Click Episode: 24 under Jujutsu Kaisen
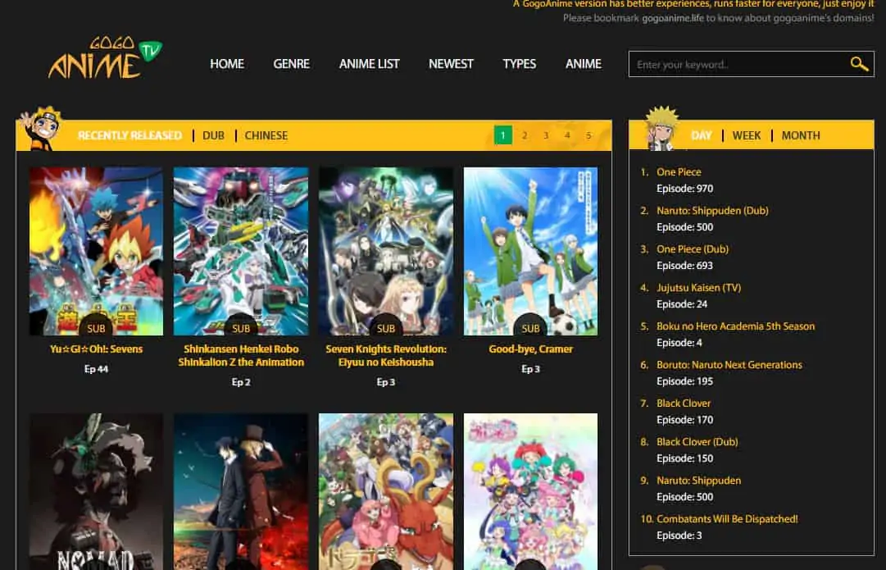Viewport: 886px width, 570px height. (682, 304)
